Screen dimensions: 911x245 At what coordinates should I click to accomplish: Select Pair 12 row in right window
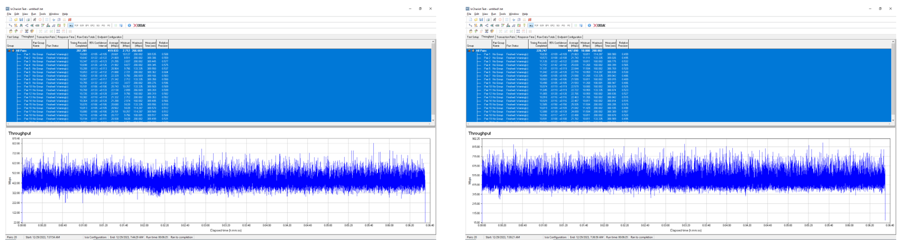pyautogui.click(x=679, y=93)
